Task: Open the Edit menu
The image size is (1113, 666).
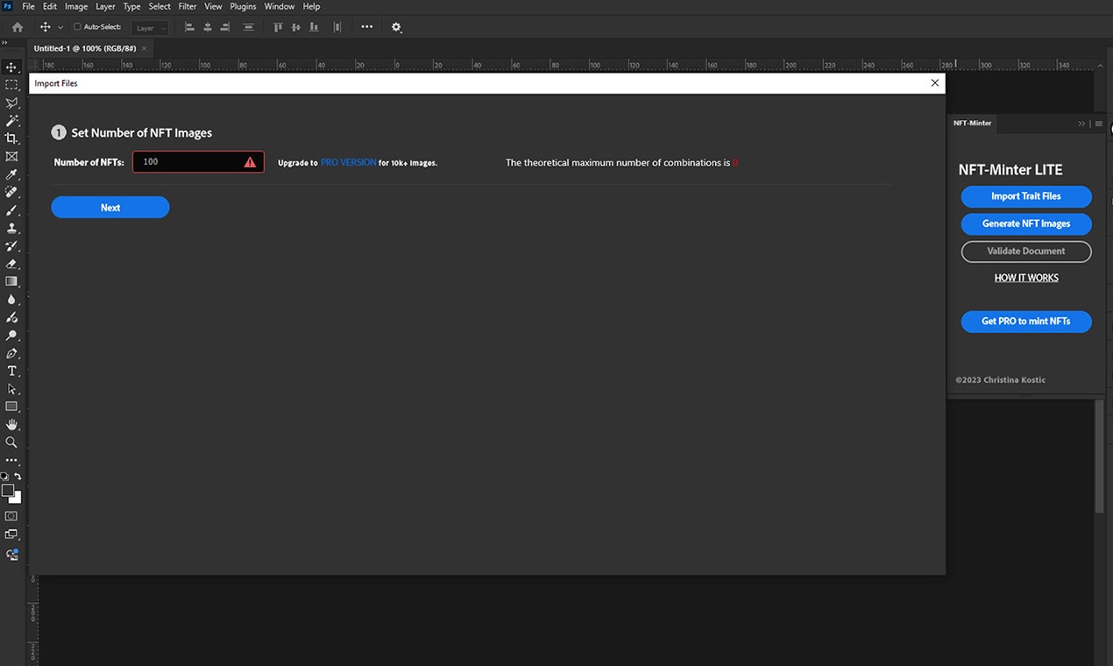Action: coord(50,6)
